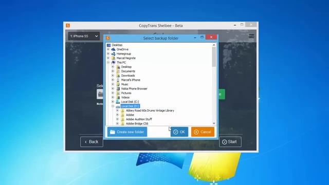Click the Adobe Bridge CS6 folder icon
The height and width of the screenshot is (185, 329).
[122, 123]
